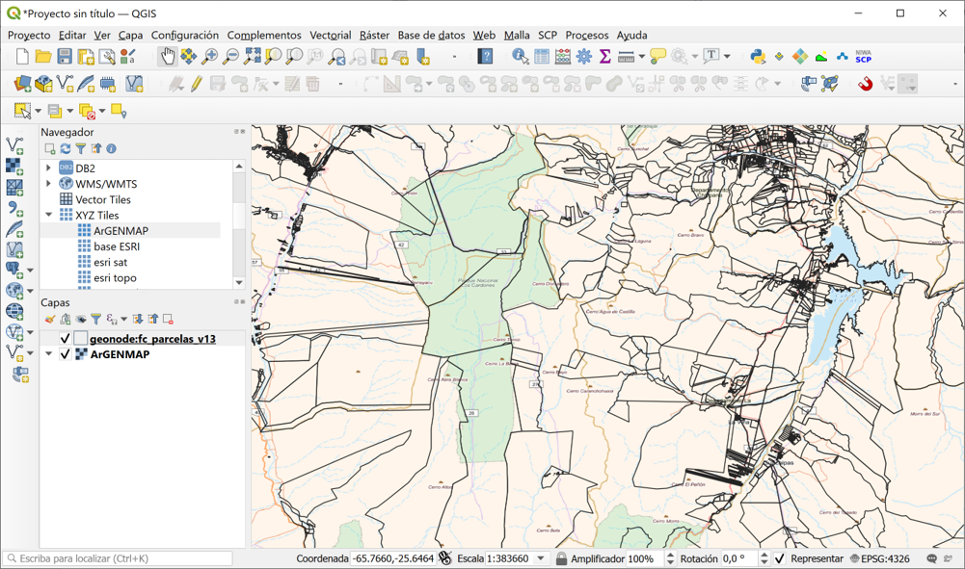Select the Measure Line ruler tool

pos(626,57)
